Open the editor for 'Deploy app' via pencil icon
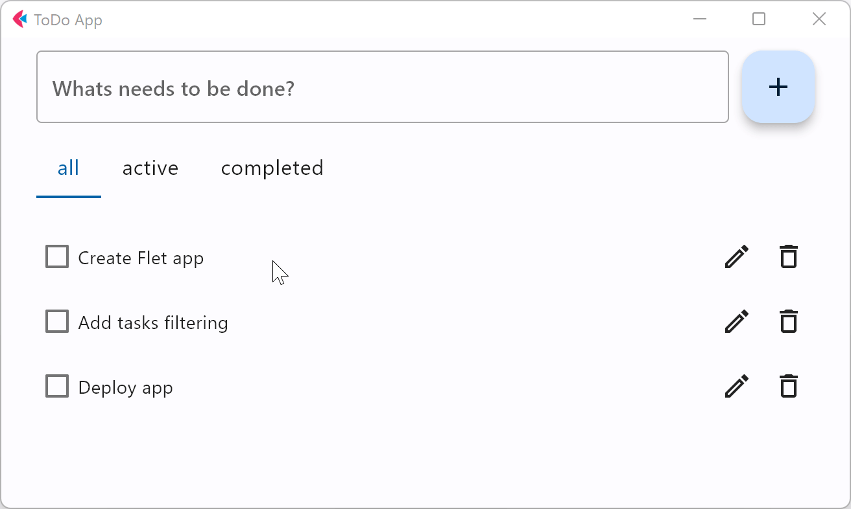The width and height of the screenshot is (851, 509). click(736, 386)
